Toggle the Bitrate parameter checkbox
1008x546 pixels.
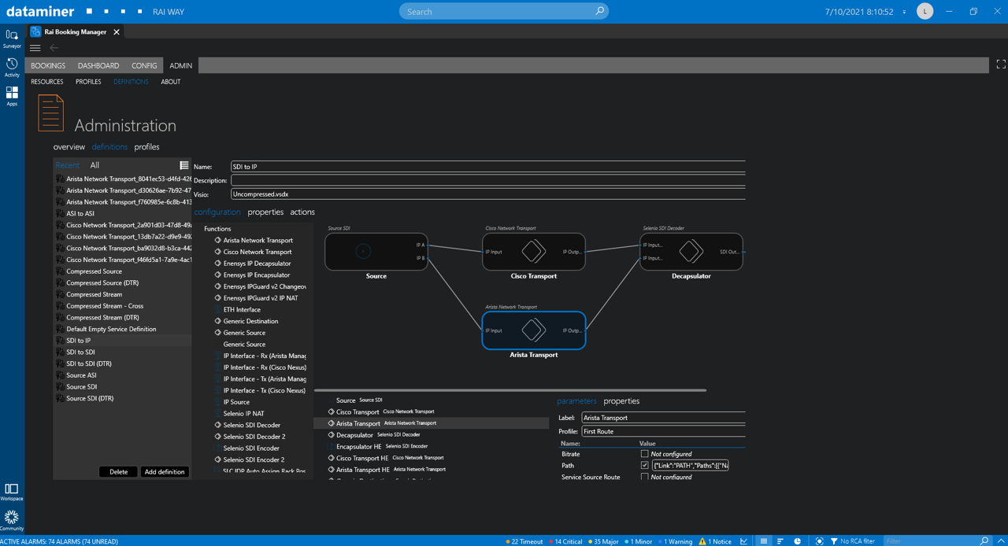point(644,454)
